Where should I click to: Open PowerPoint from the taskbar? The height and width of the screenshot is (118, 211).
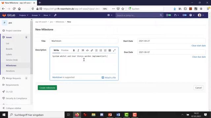[110, 115]
